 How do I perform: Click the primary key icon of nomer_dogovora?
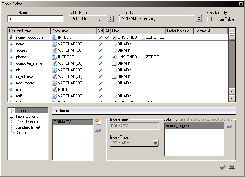11,37
